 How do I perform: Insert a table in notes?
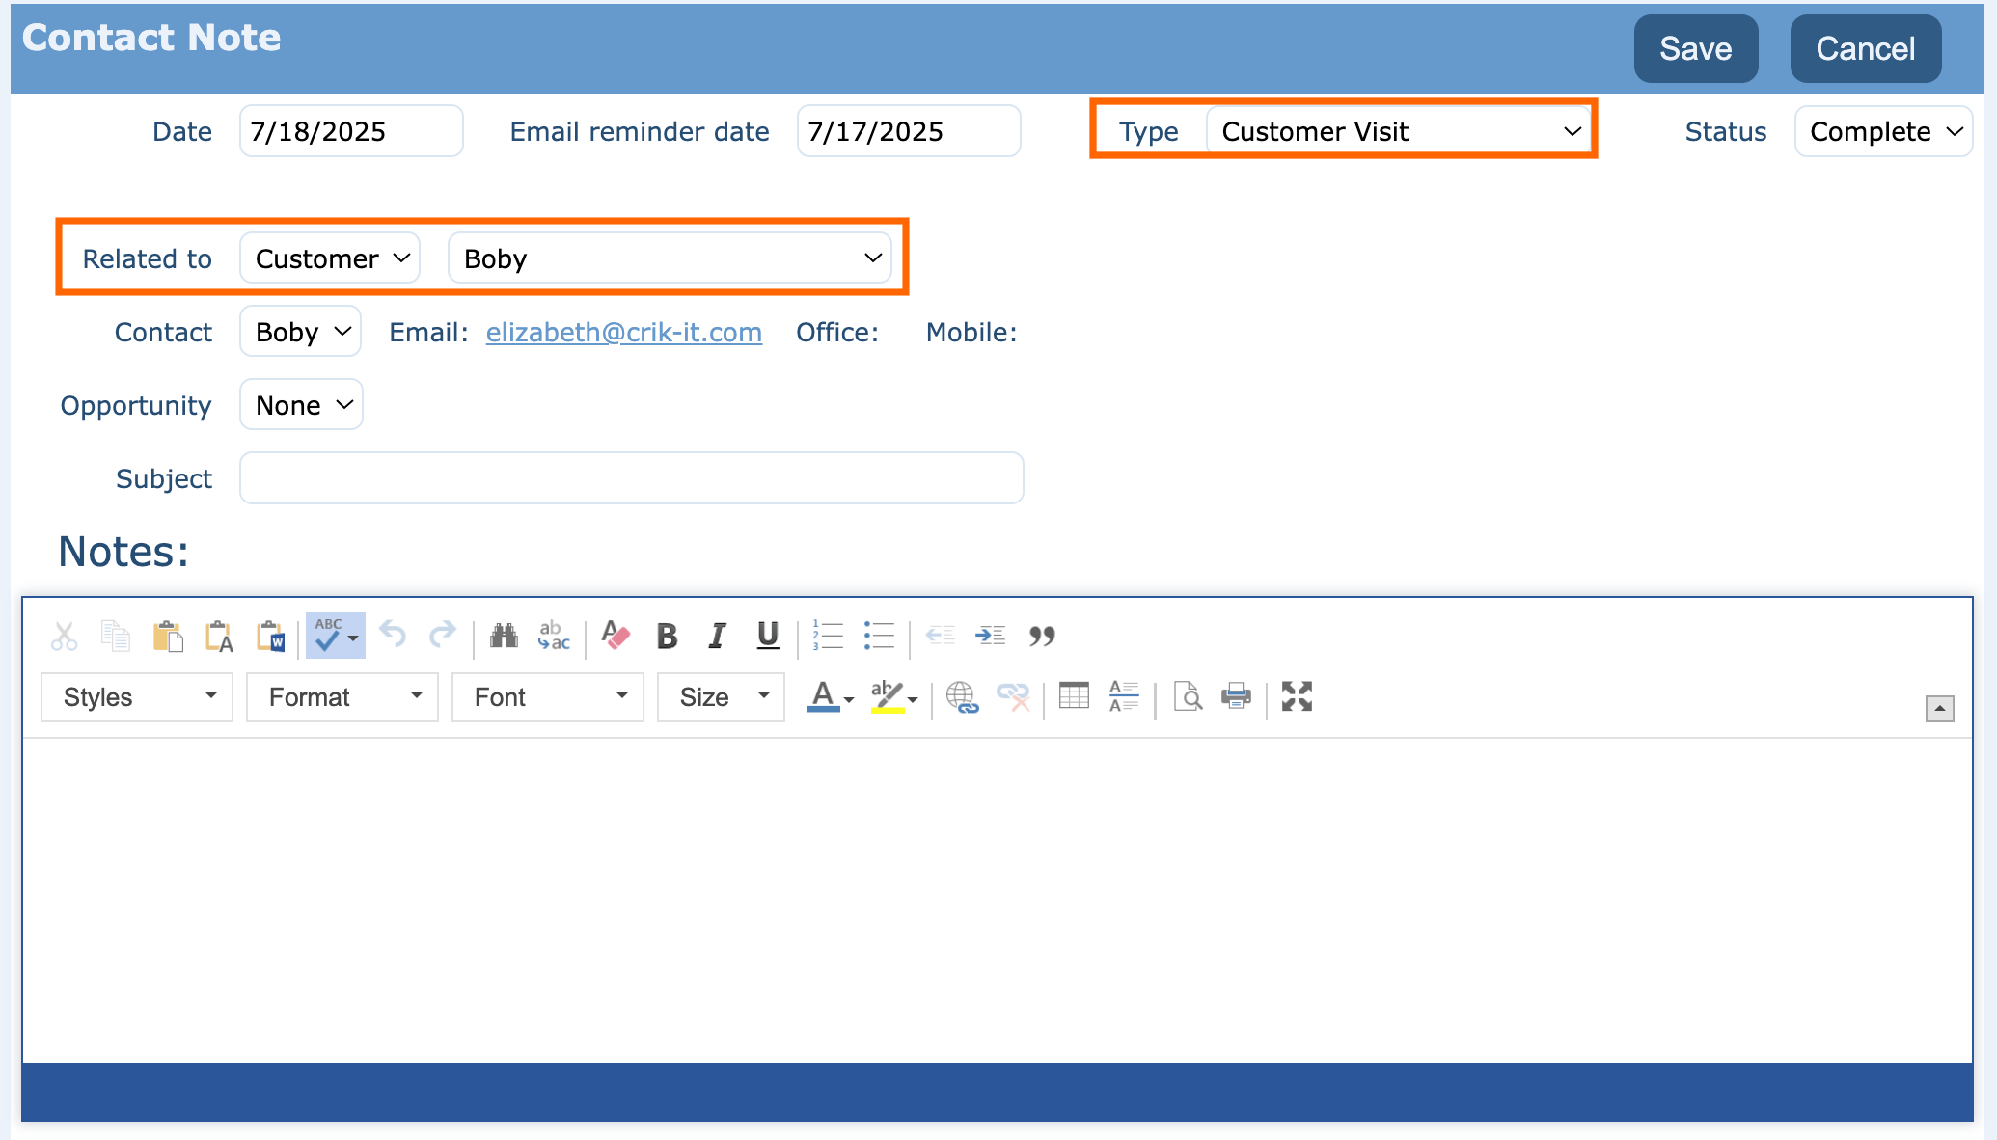click(x=1074, y=696)
